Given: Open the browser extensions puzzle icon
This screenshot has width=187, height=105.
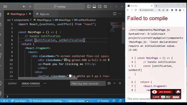Looking at the screenshot, I should (x=172, y=10).
